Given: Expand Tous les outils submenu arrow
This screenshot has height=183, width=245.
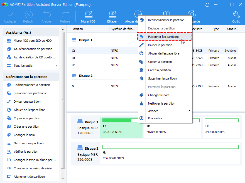Looking at the screenshot, I should pos(56,66).
